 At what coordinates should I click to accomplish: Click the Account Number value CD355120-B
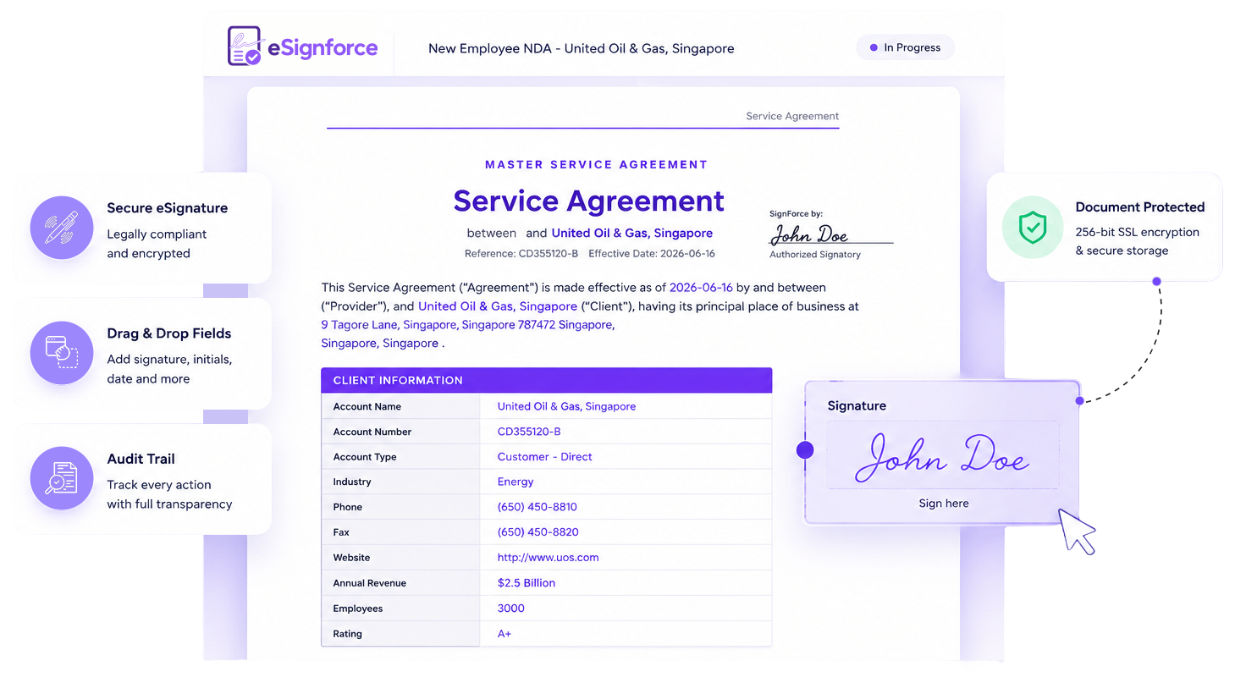(529, 432)
